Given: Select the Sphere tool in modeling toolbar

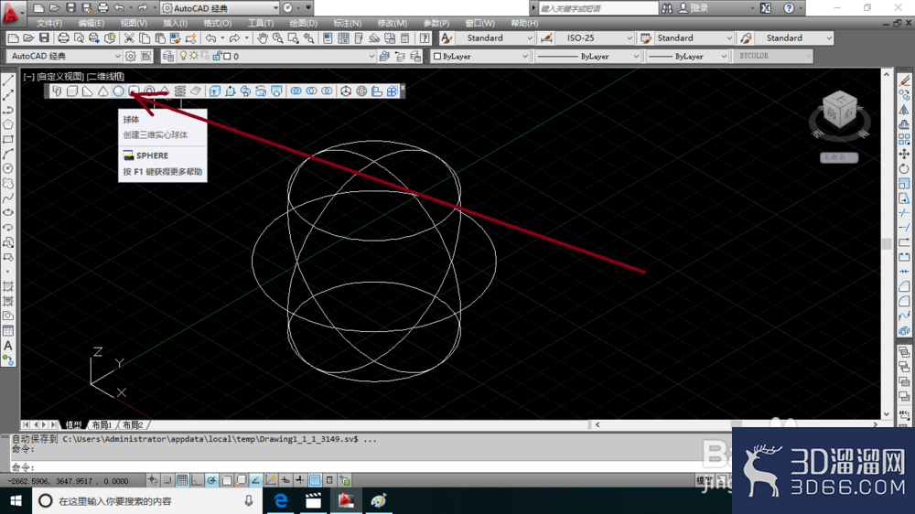Looking at the screenshot, I should (118, 91).
